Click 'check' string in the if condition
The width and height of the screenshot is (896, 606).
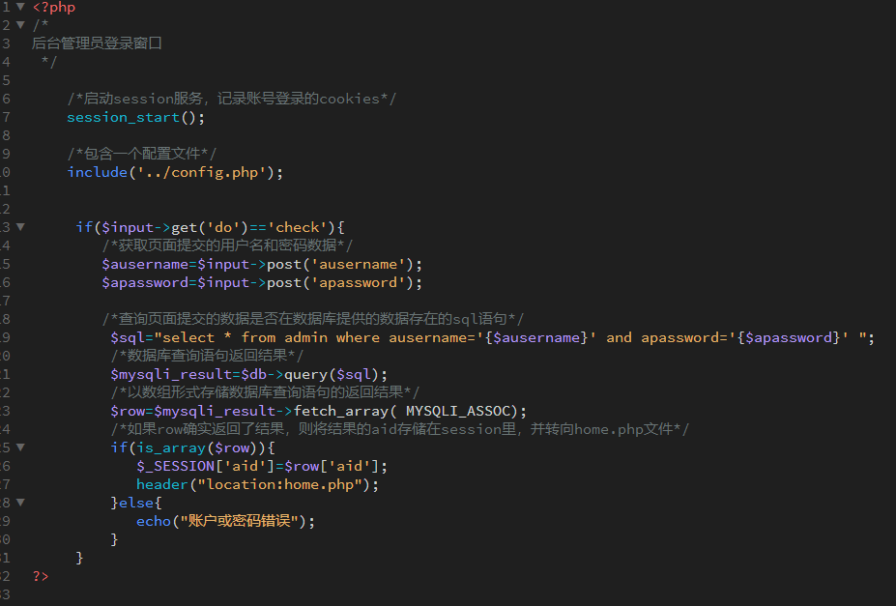pyautogui.click(x=297, y=227)
